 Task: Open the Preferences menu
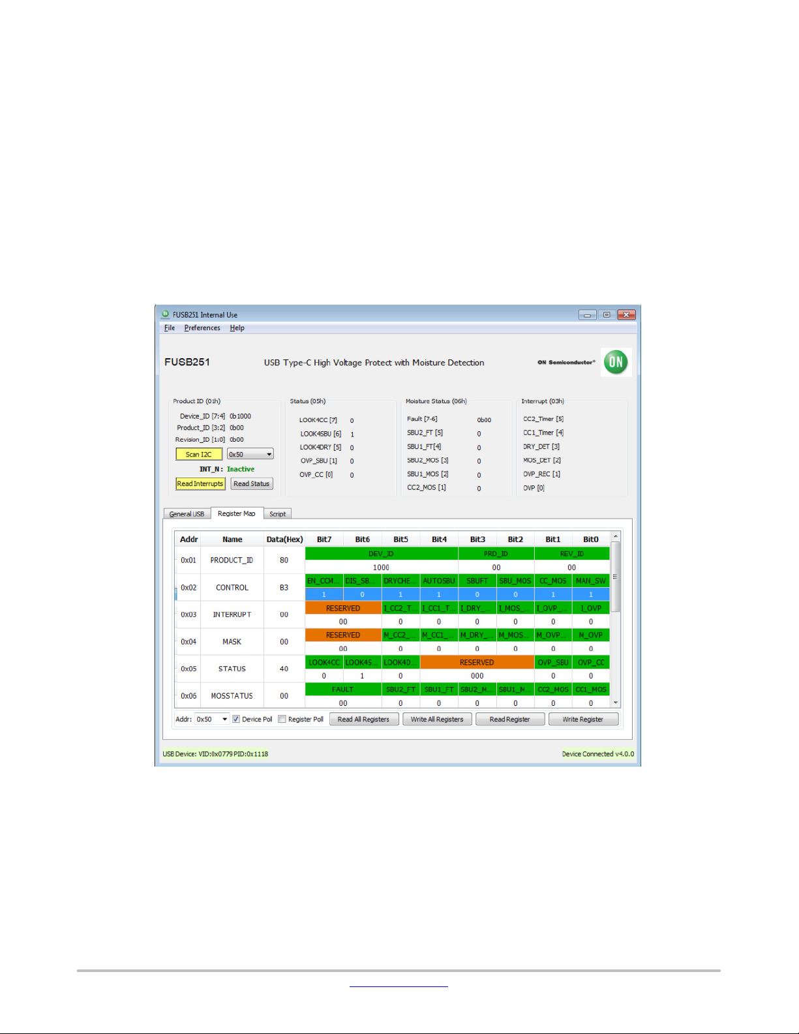coord(202,328)
